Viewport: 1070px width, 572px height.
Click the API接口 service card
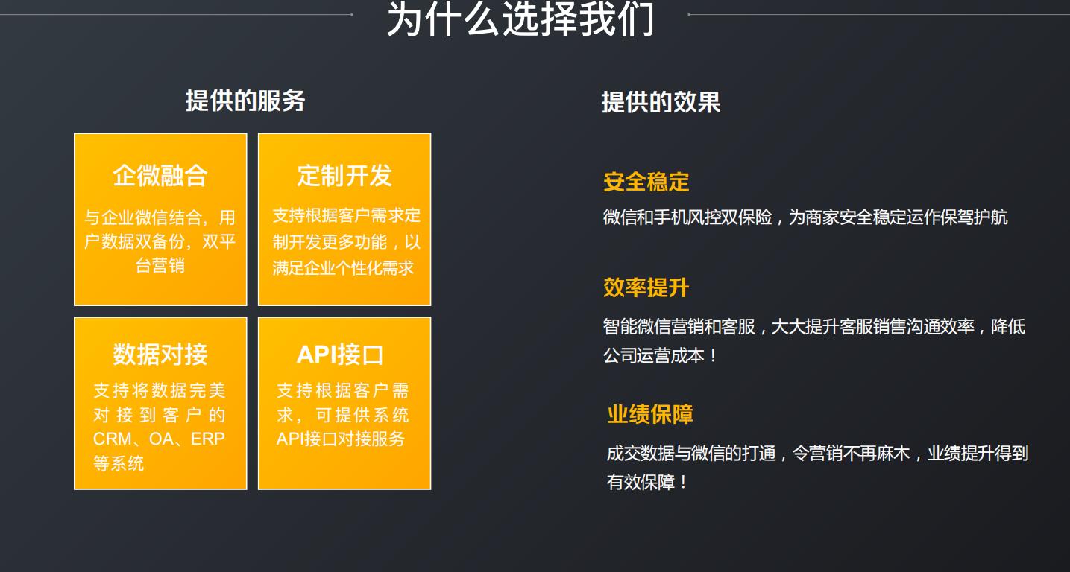point(344,402)
